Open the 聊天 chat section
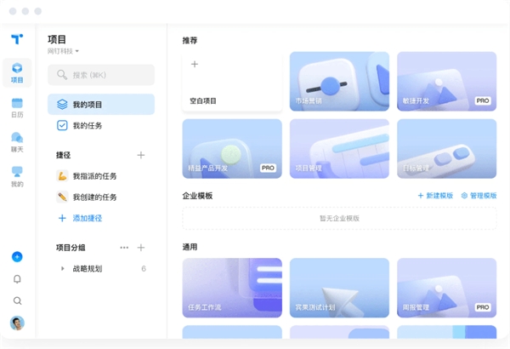This screenshot has width=510, height=349. 17,142
